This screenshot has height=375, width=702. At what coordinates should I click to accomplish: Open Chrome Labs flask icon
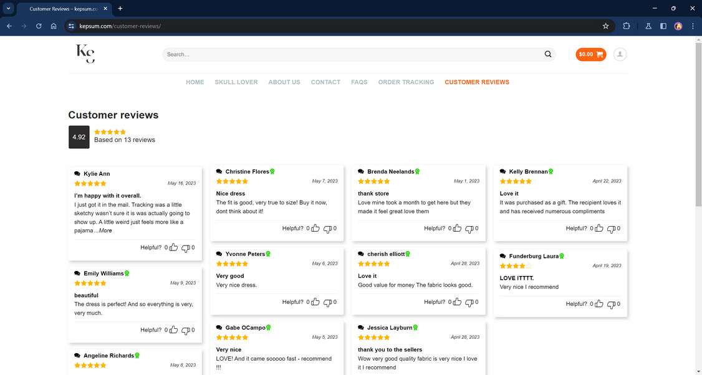click(x=648, y=26)
